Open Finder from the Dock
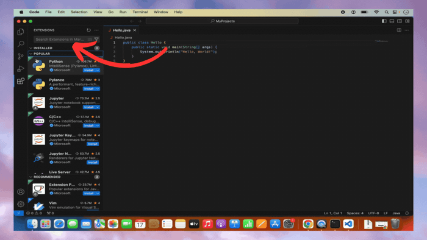 click(x=32, y=224)
